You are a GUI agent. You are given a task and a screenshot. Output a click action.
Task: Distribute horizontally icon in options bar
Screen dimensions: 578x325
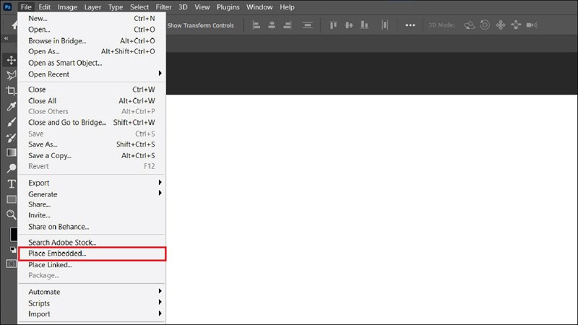point(385,25)
